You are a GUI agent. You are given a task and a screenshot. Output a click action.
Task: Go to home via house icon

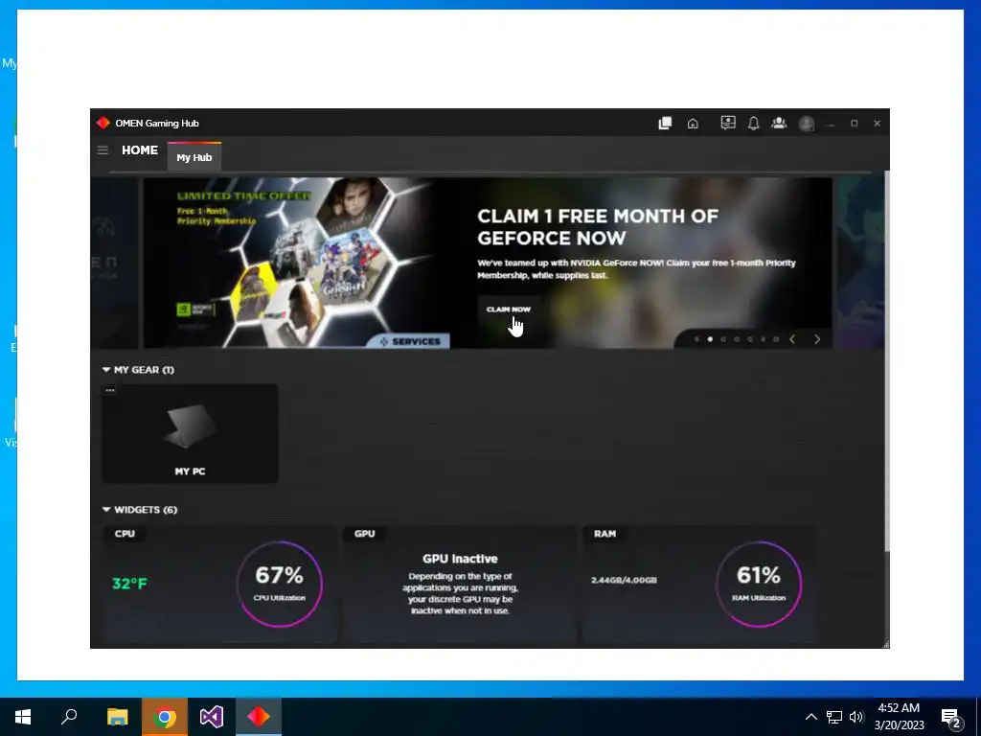693,124
